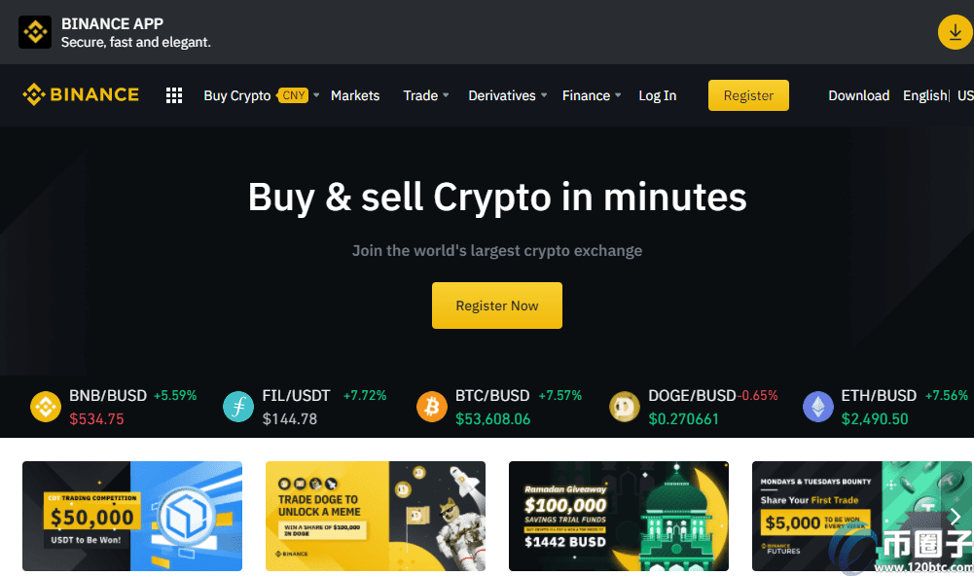Advance promo carousel with the right arrow
The width and height of the screenshot is (974, 576).
pyautogui.click(x=956, y=517)
